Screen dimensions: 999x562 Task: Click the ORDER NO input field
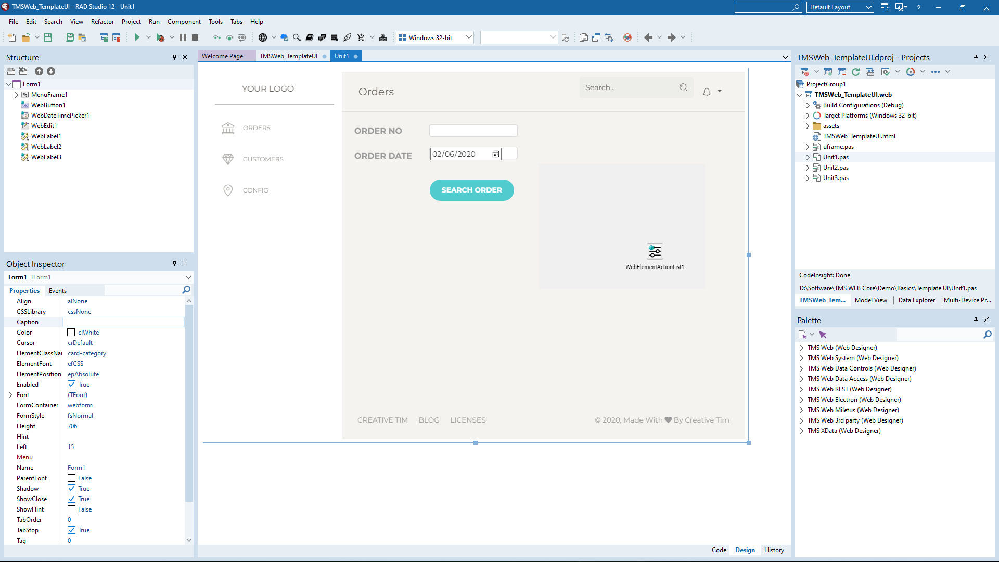click(473, 131)
